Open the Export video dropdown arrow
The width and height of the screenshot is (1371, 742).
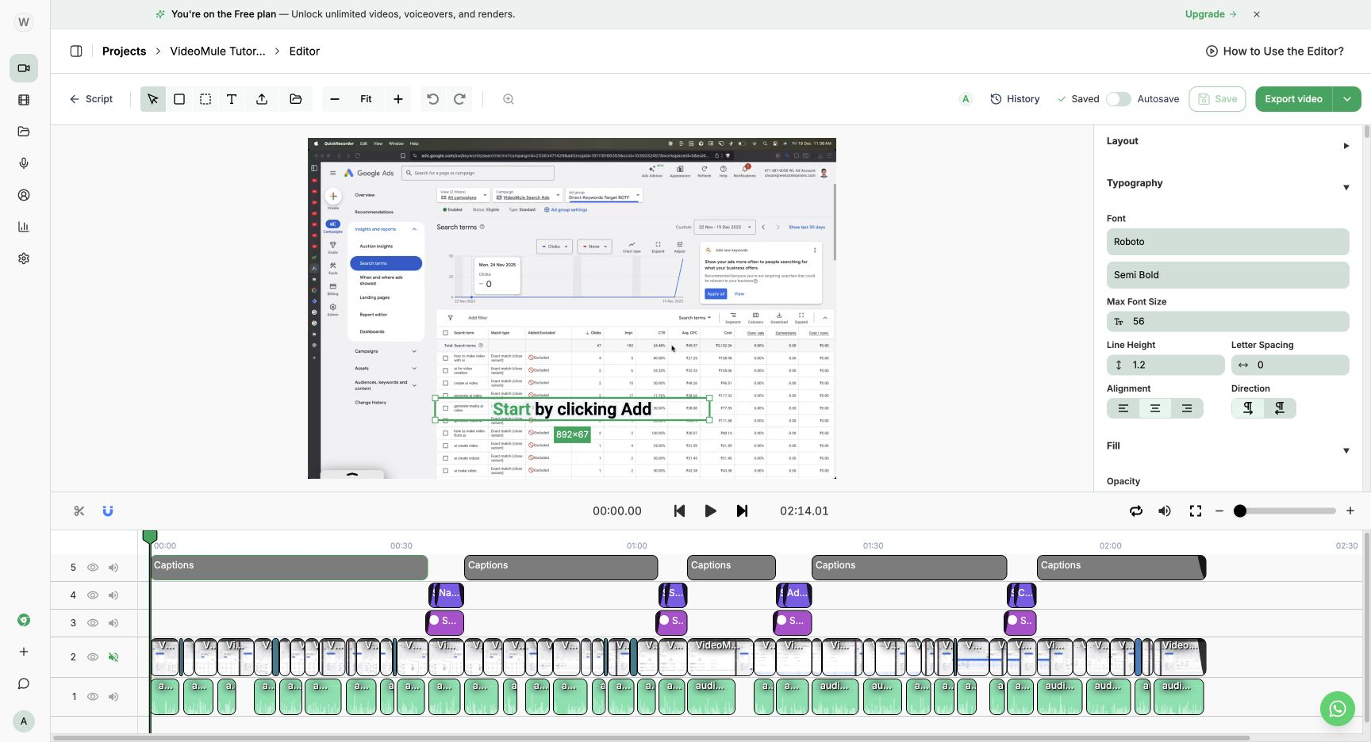point(1347,99)
